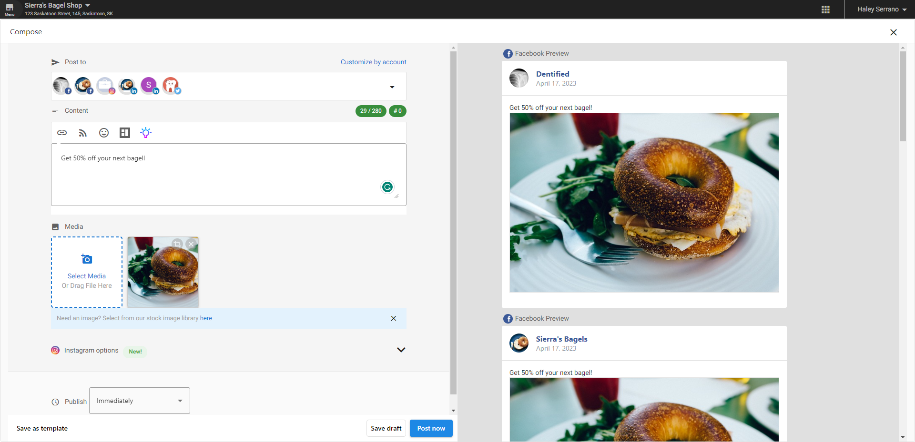
Task: Click the Media section image icon
Action: click(x=55, y=227)
